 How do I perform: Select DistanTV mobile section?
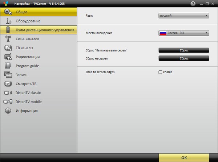(x=39, y=102)
